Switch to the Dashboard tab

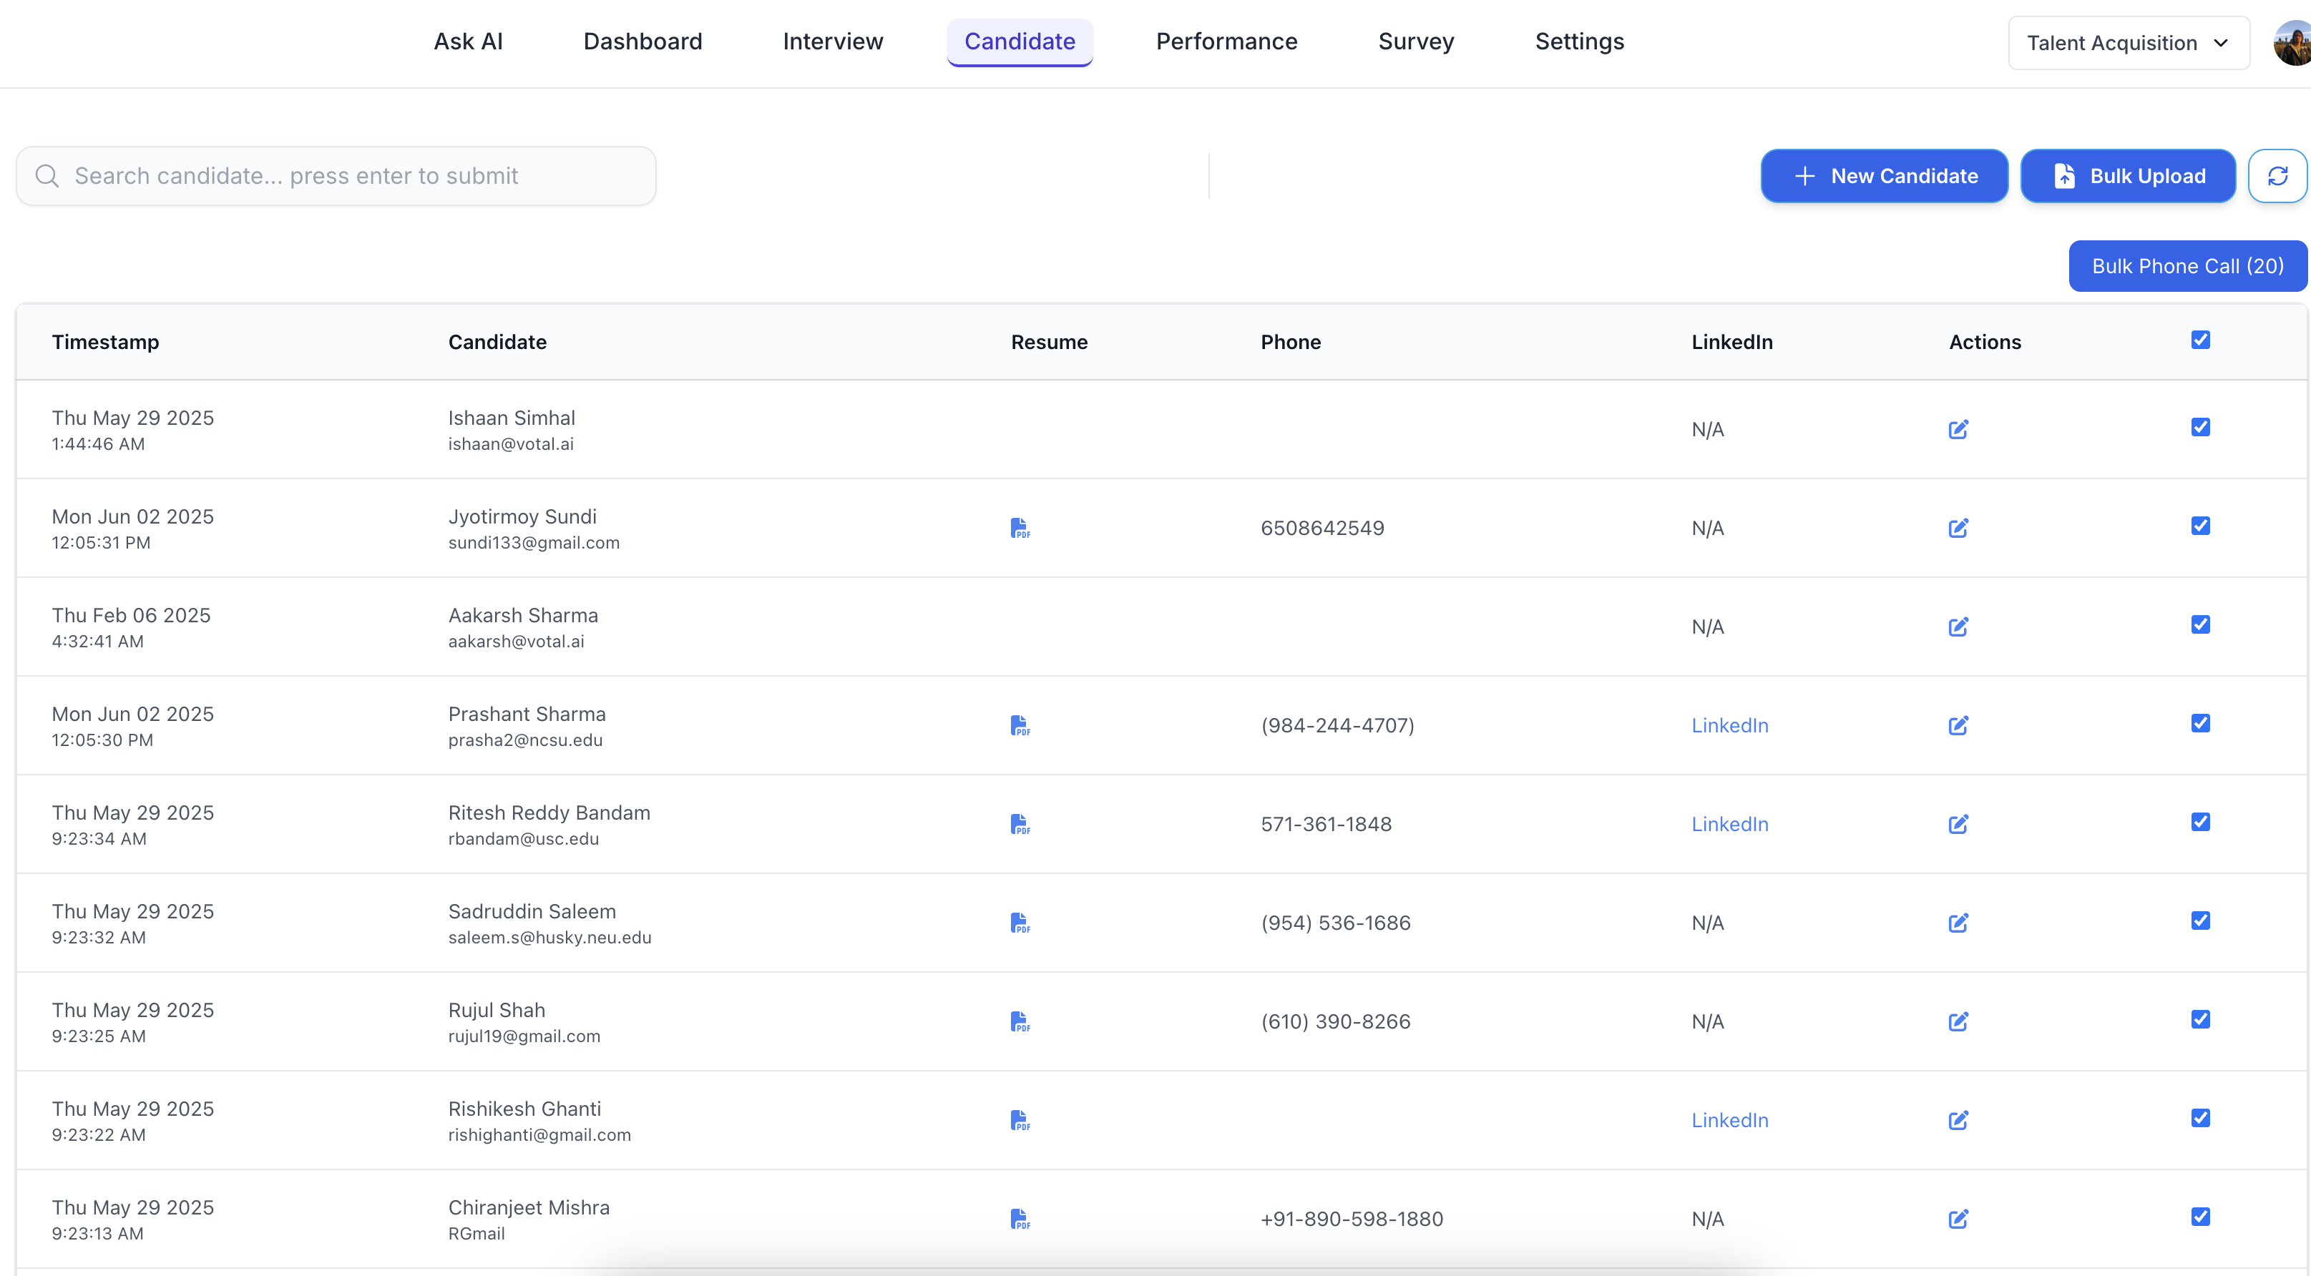[643, 41]
